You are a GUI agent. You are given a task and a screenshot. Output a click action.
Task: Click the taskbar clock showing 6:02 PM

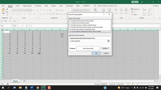[x=151, y=88]
